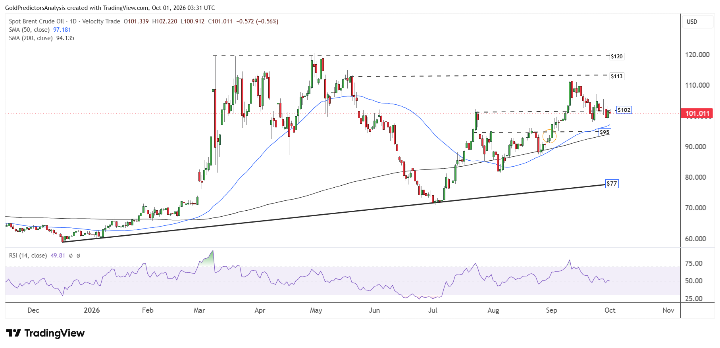The width and height of the screenshot is (720, 348).
Task: Click the $95 support level label
Action: (604, 132)
